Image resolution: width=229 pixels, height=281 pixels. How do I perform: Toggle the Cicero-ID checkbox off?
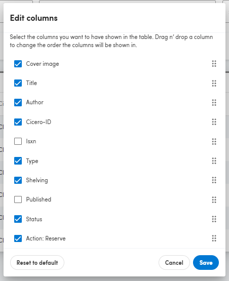click(18, 122)
